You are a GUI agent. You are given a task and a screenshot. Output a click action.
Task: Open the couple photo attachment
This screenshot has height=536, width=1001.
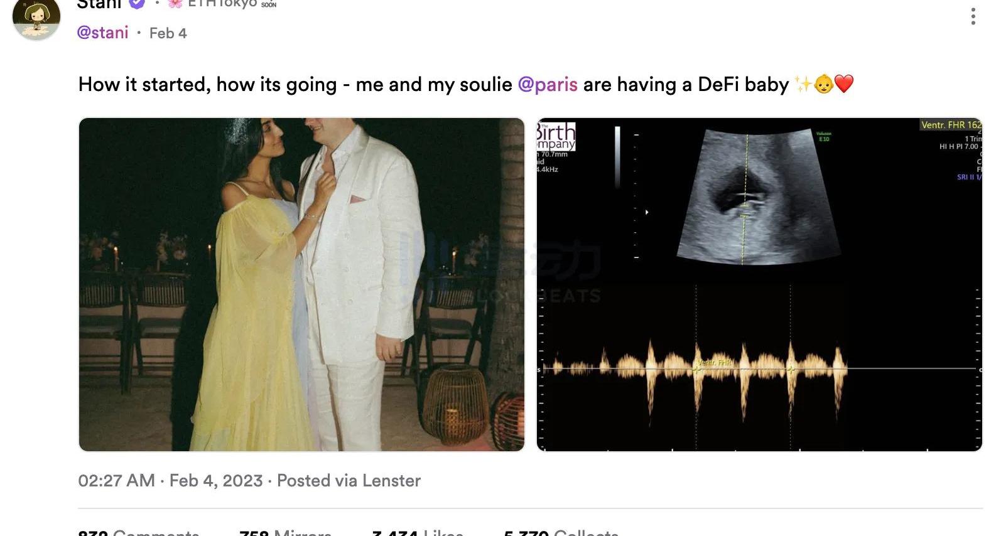pos(301,284)
